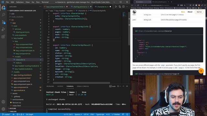
Task: Open the Terminal menu
Action: 45,2
